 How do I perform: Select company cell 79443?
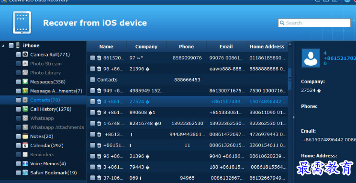139,167
